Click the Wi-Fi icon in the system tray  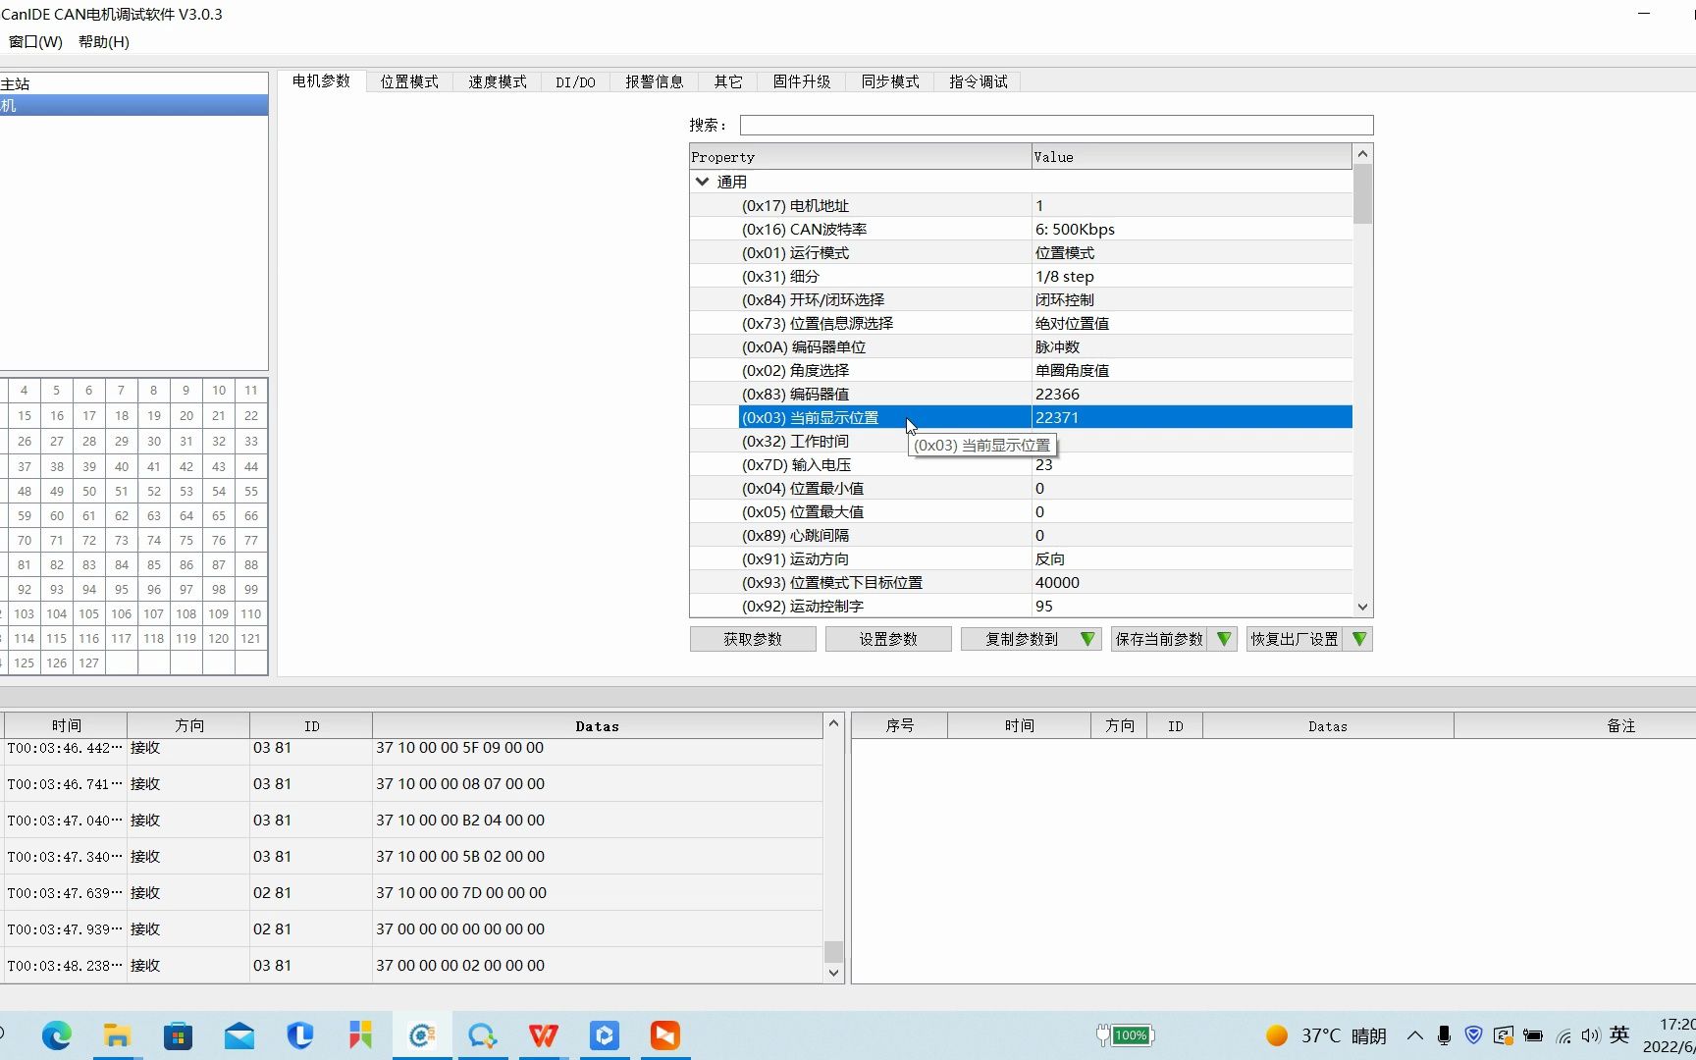point(1563,1035)
